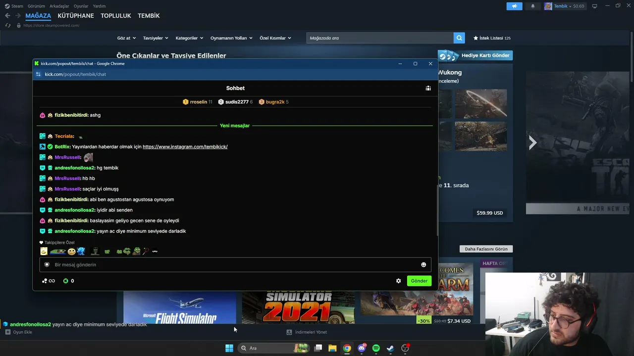Image resolution: width=634 pixels, height=356 pixels.
Task: Click Oyun Ekle at bottom left
Action: 19,332
